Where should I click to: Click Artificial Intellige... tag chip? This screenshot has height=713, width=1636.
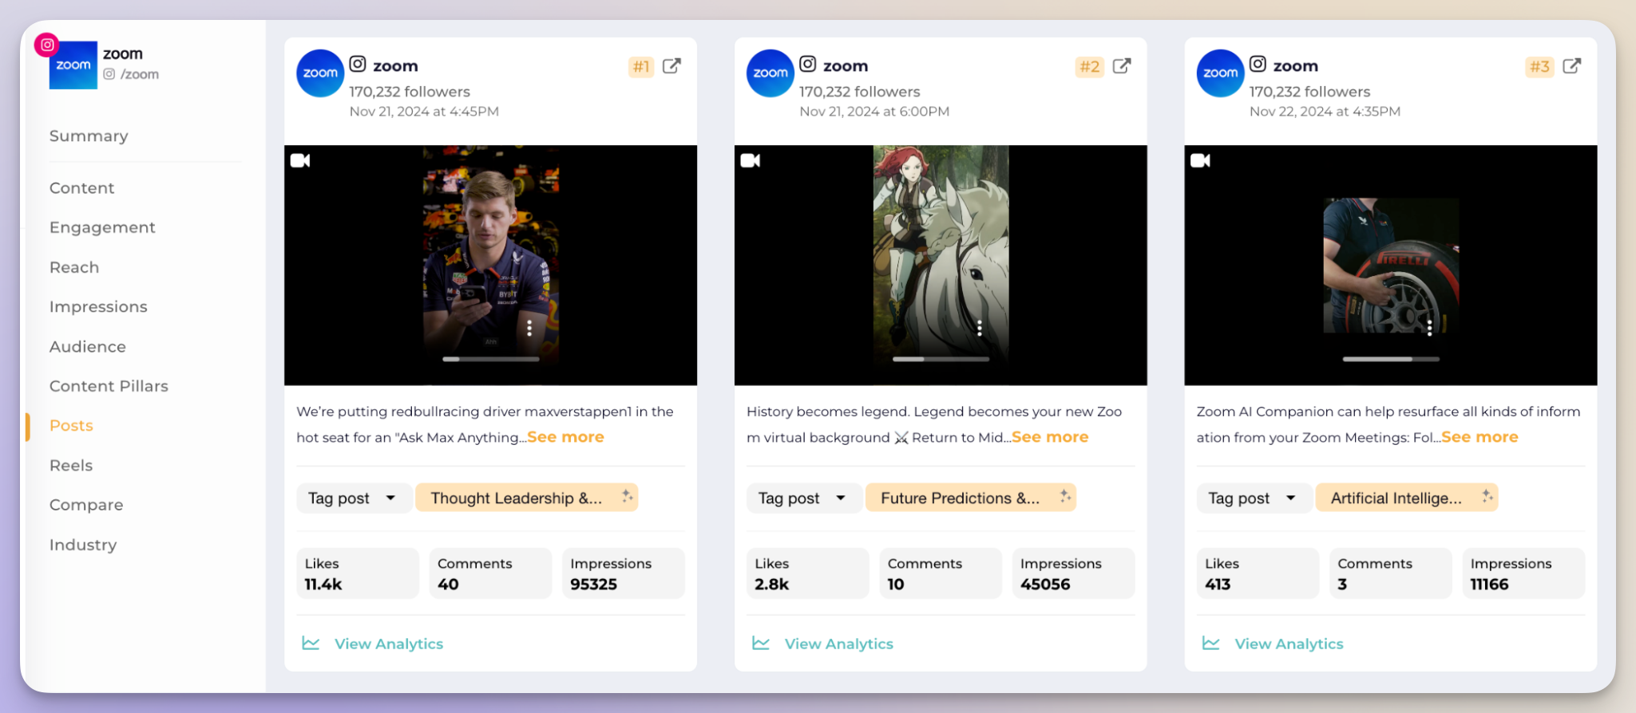[x=1407, y=498]
